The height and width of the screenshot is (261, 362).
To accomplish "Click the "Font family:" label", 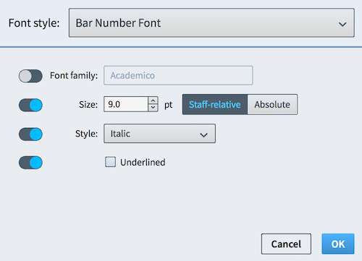I will pos(74,76).
